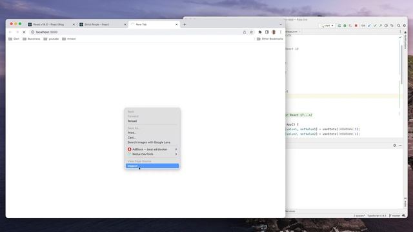Screen dimensions: 413x232
Task: Open the Git history clock icon in IDE
Action: 386,26
